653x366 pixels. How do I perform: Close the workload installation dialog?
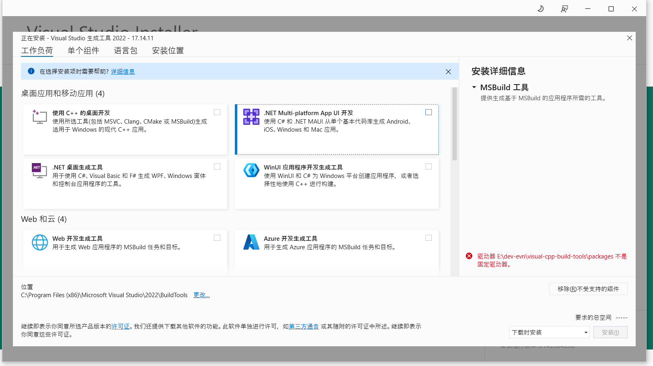point(630,38)
